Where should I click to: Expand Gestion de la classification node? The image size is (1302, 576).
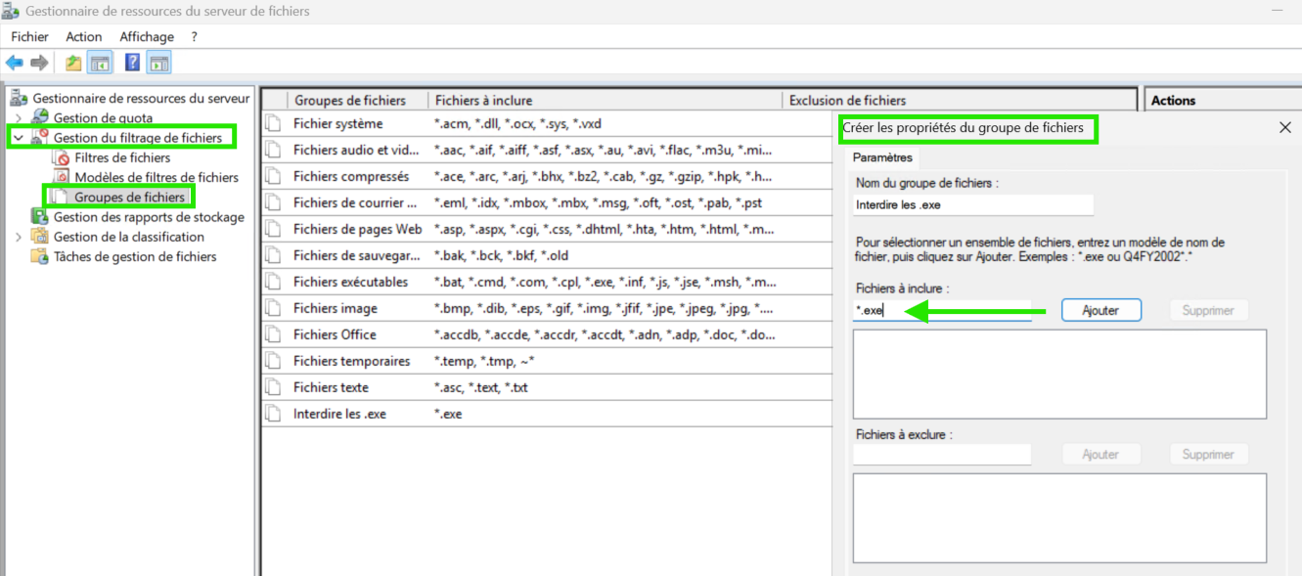pyautogui.click(x=19, y=237)
